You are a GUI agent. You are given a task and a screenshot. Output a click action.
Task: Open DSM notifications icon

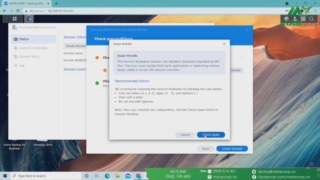tap(286, 19)
